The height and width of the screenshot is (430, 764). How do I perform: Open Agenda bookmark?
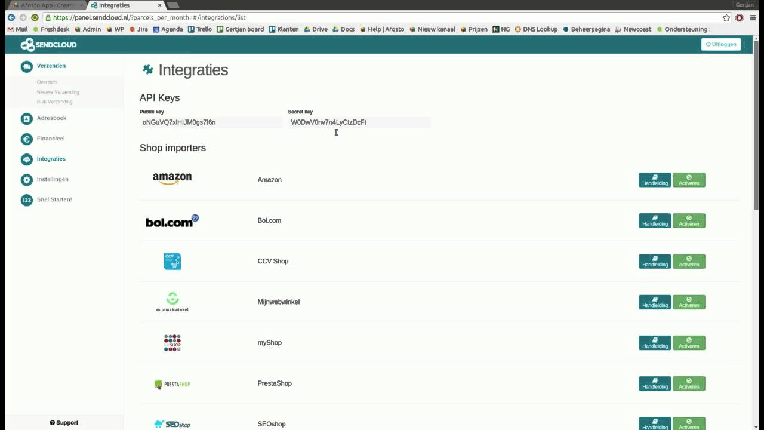coord(168,29)
